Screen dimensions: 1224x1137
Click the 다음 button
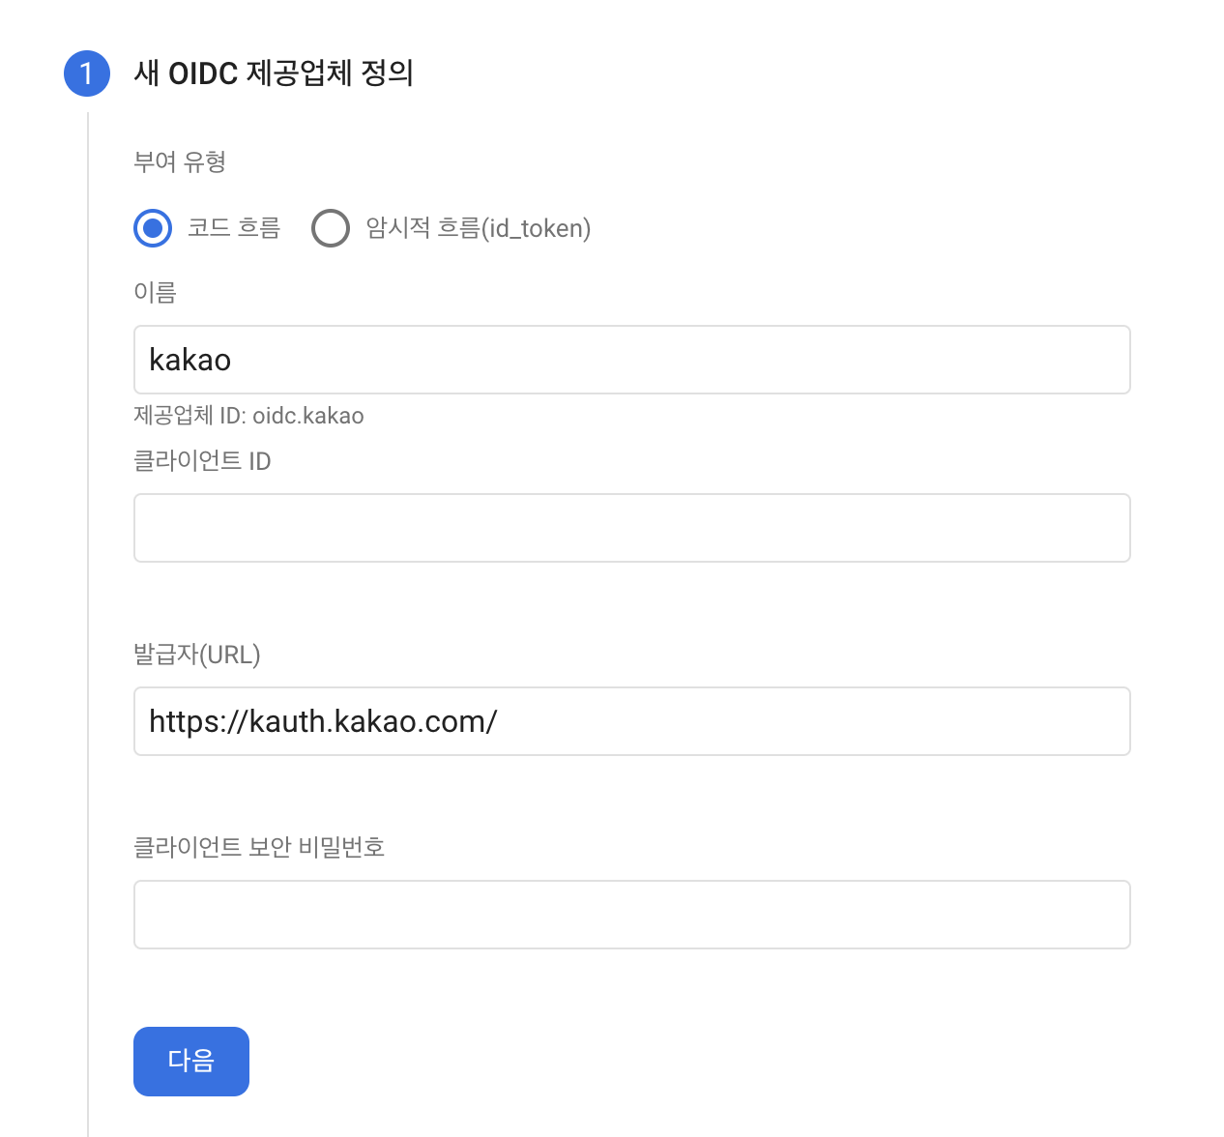pos(191,1062)
